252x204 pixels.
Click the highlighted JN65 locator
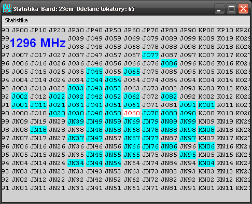pyautogui.click(x=132, y=155)
